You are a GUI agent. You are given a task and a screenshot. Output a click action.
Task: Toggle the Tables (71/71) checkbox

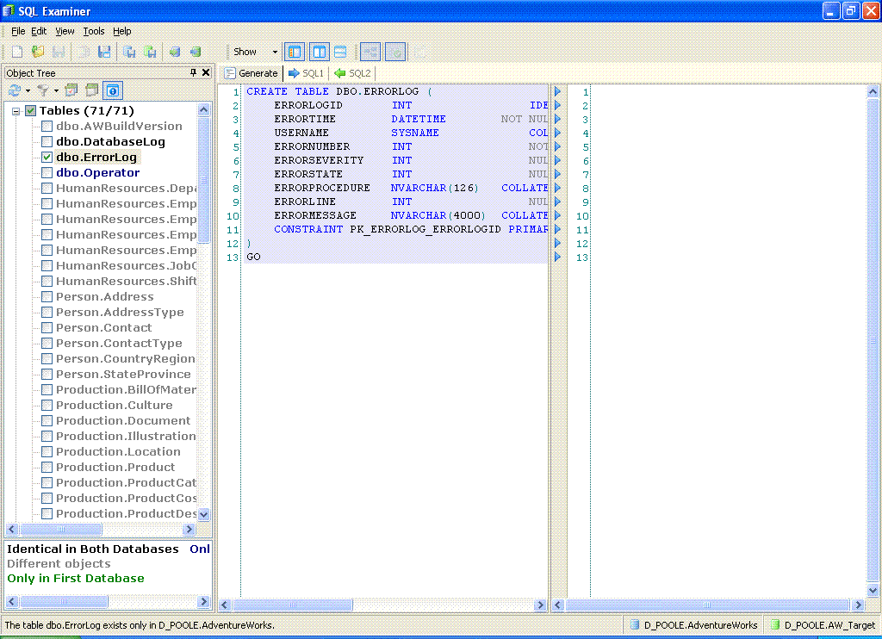pyautogui.click(x=31, y=111)
